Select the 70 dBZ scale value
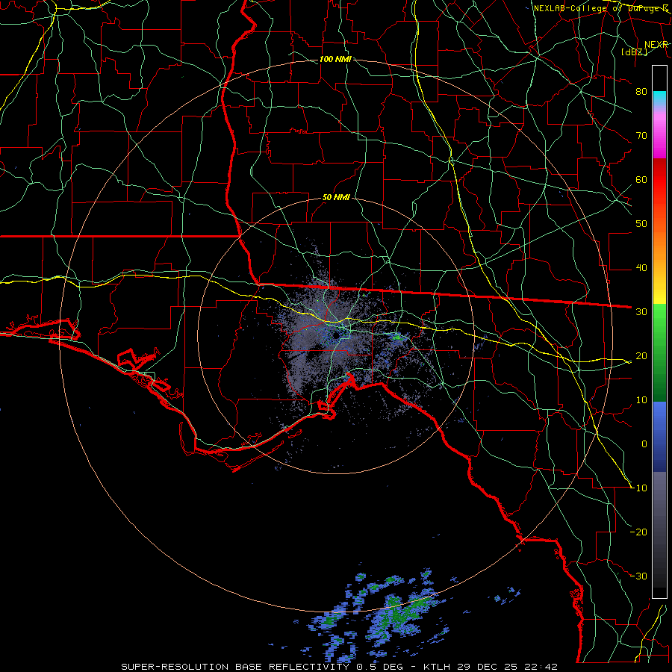The image size is (672, 672). (x=641, y=135)
